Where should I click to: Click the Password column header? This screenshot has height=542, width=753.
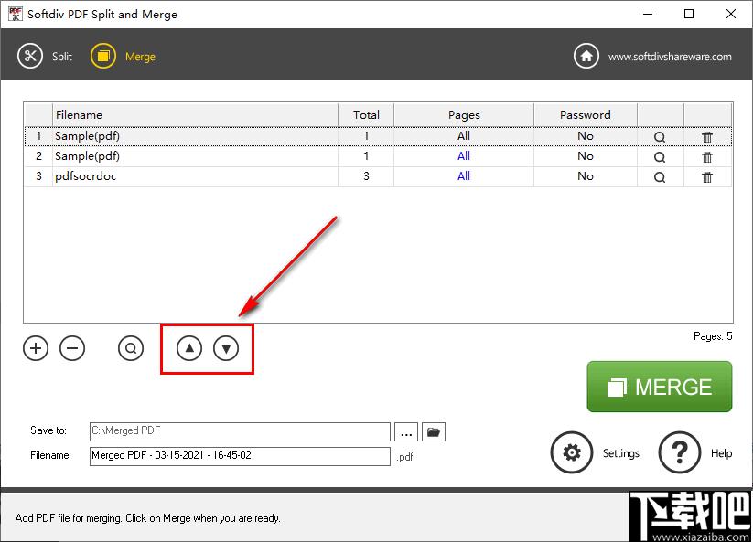click(x=586, y=114)
